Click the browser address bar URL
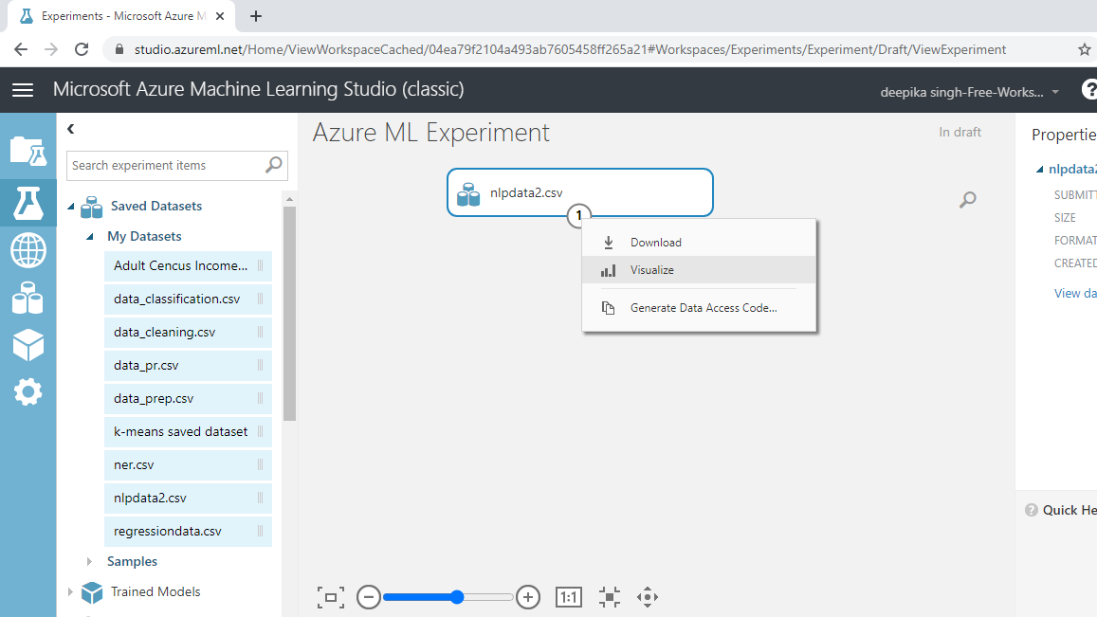 click(570, 49)
